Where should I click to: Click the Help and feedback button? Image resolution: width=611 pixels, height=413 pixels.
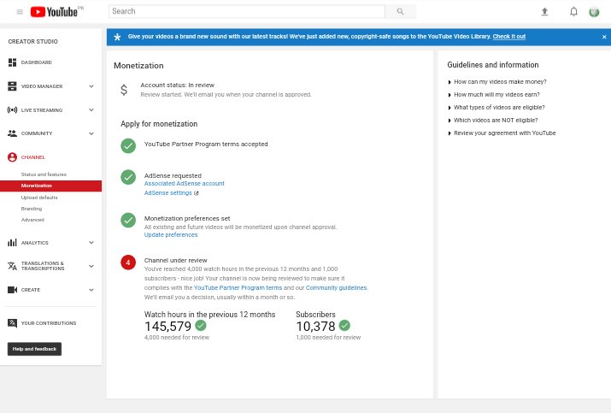pos(34,349)
